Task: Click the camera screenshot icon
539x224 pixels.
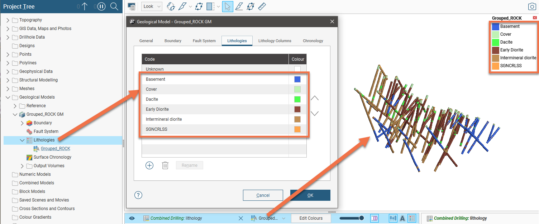Action: (532, 6)
